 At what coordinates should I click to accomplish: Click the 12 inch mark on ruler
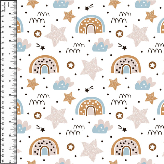pos(10,162)
